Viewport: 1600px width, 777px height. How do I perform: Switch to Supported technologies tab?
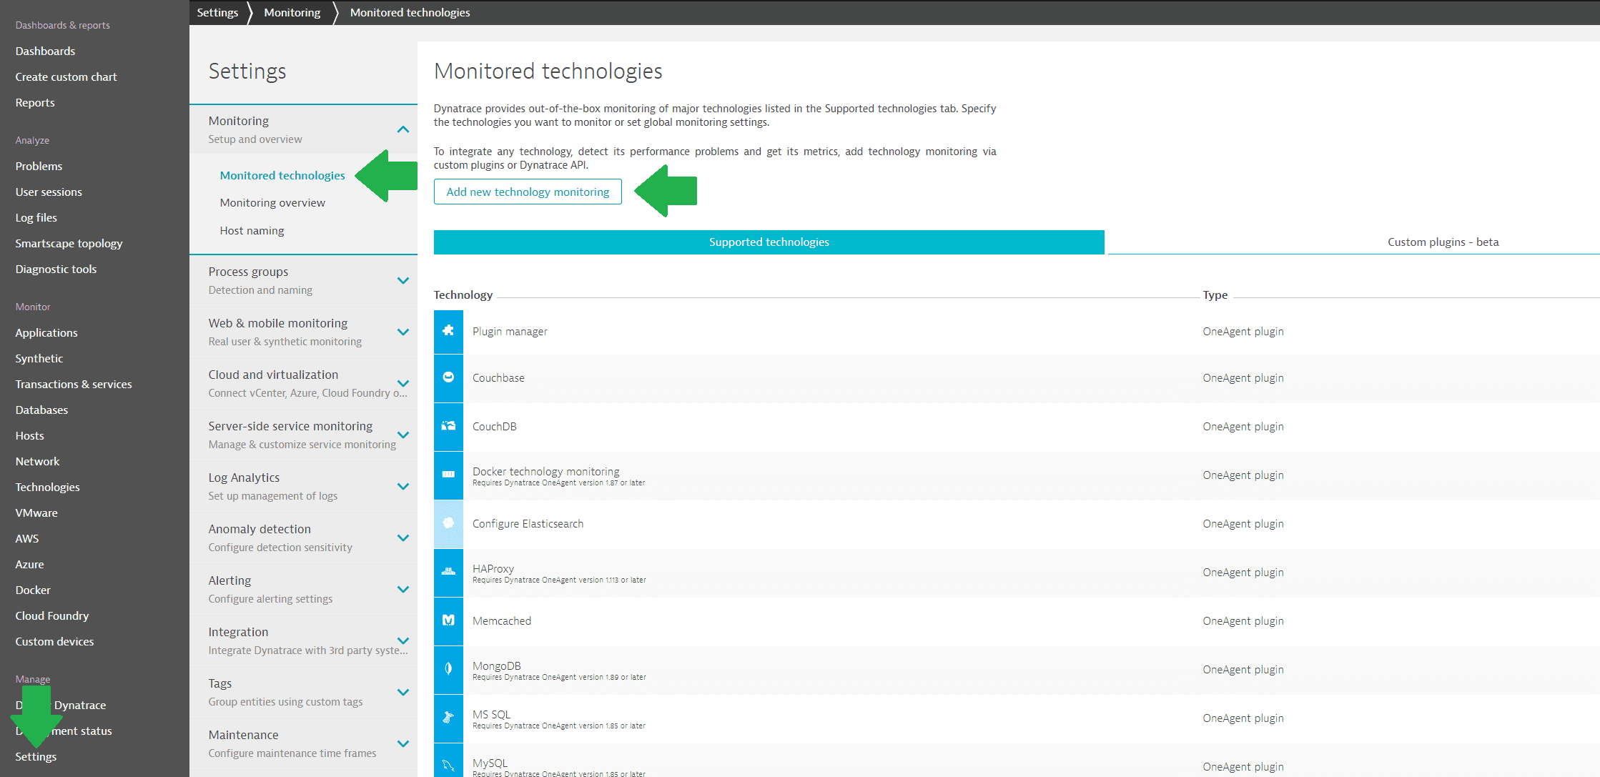pyautogui.click(x=769, y=242)
